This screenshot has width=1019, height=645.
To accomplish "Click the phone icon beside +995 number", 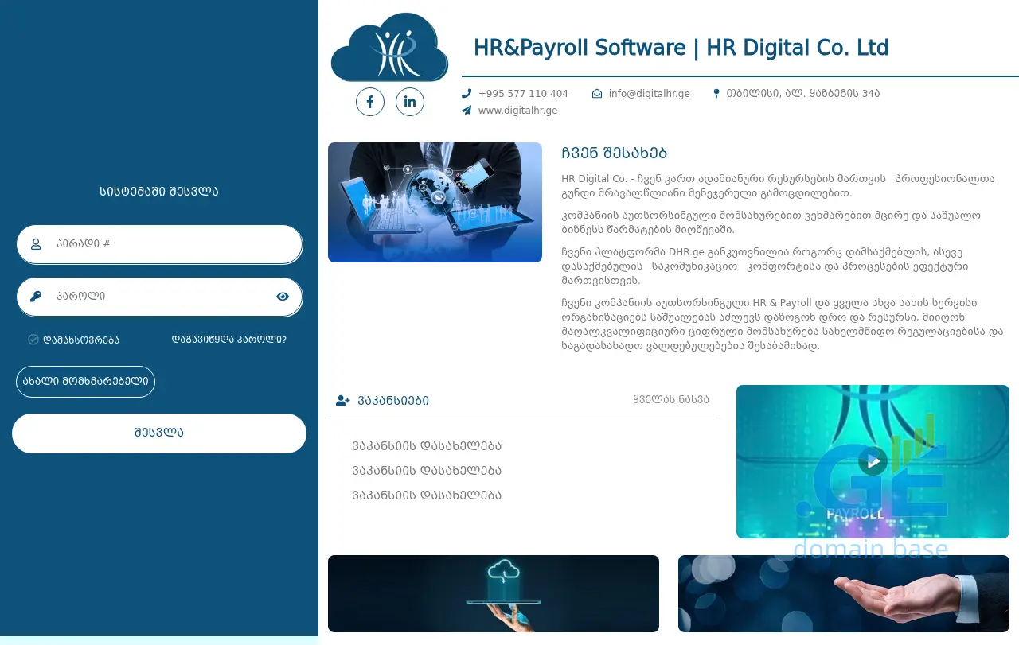I will 467,94.
